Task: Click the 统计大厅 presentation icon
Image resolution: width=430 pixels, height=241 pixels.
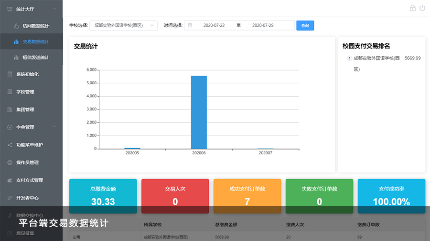Action: click(x=10, y=10)
